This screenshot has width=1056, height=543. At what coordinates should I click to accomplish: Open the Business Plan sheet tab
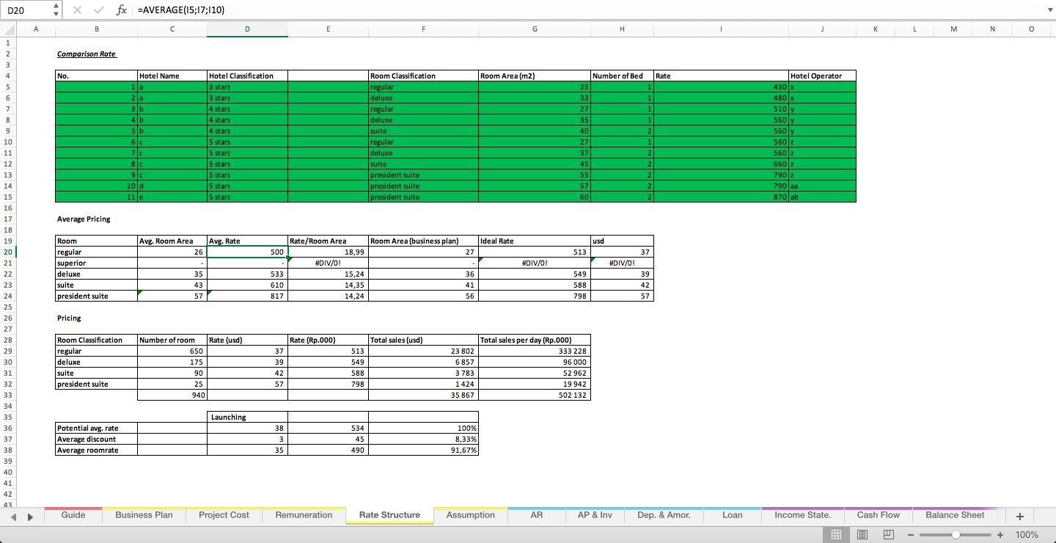pos(144,515)
